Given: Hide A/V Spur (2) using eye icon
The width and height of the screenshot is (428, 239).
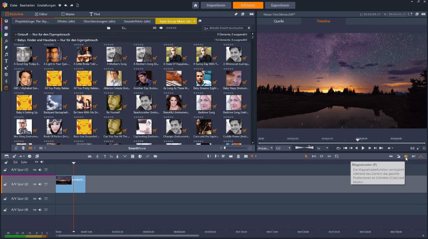Looking at the screenshot, I should 35,184.
